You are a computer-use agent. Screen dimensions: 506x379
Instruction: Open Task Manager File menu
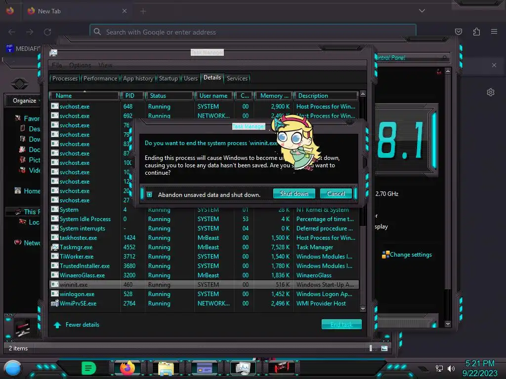click(57, 65)
